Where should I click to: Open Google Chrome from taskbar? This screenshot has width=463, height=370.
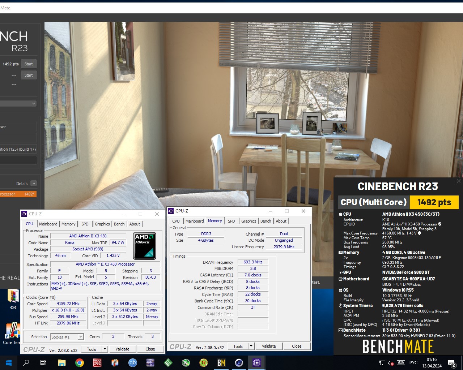[x=80, y=363]
